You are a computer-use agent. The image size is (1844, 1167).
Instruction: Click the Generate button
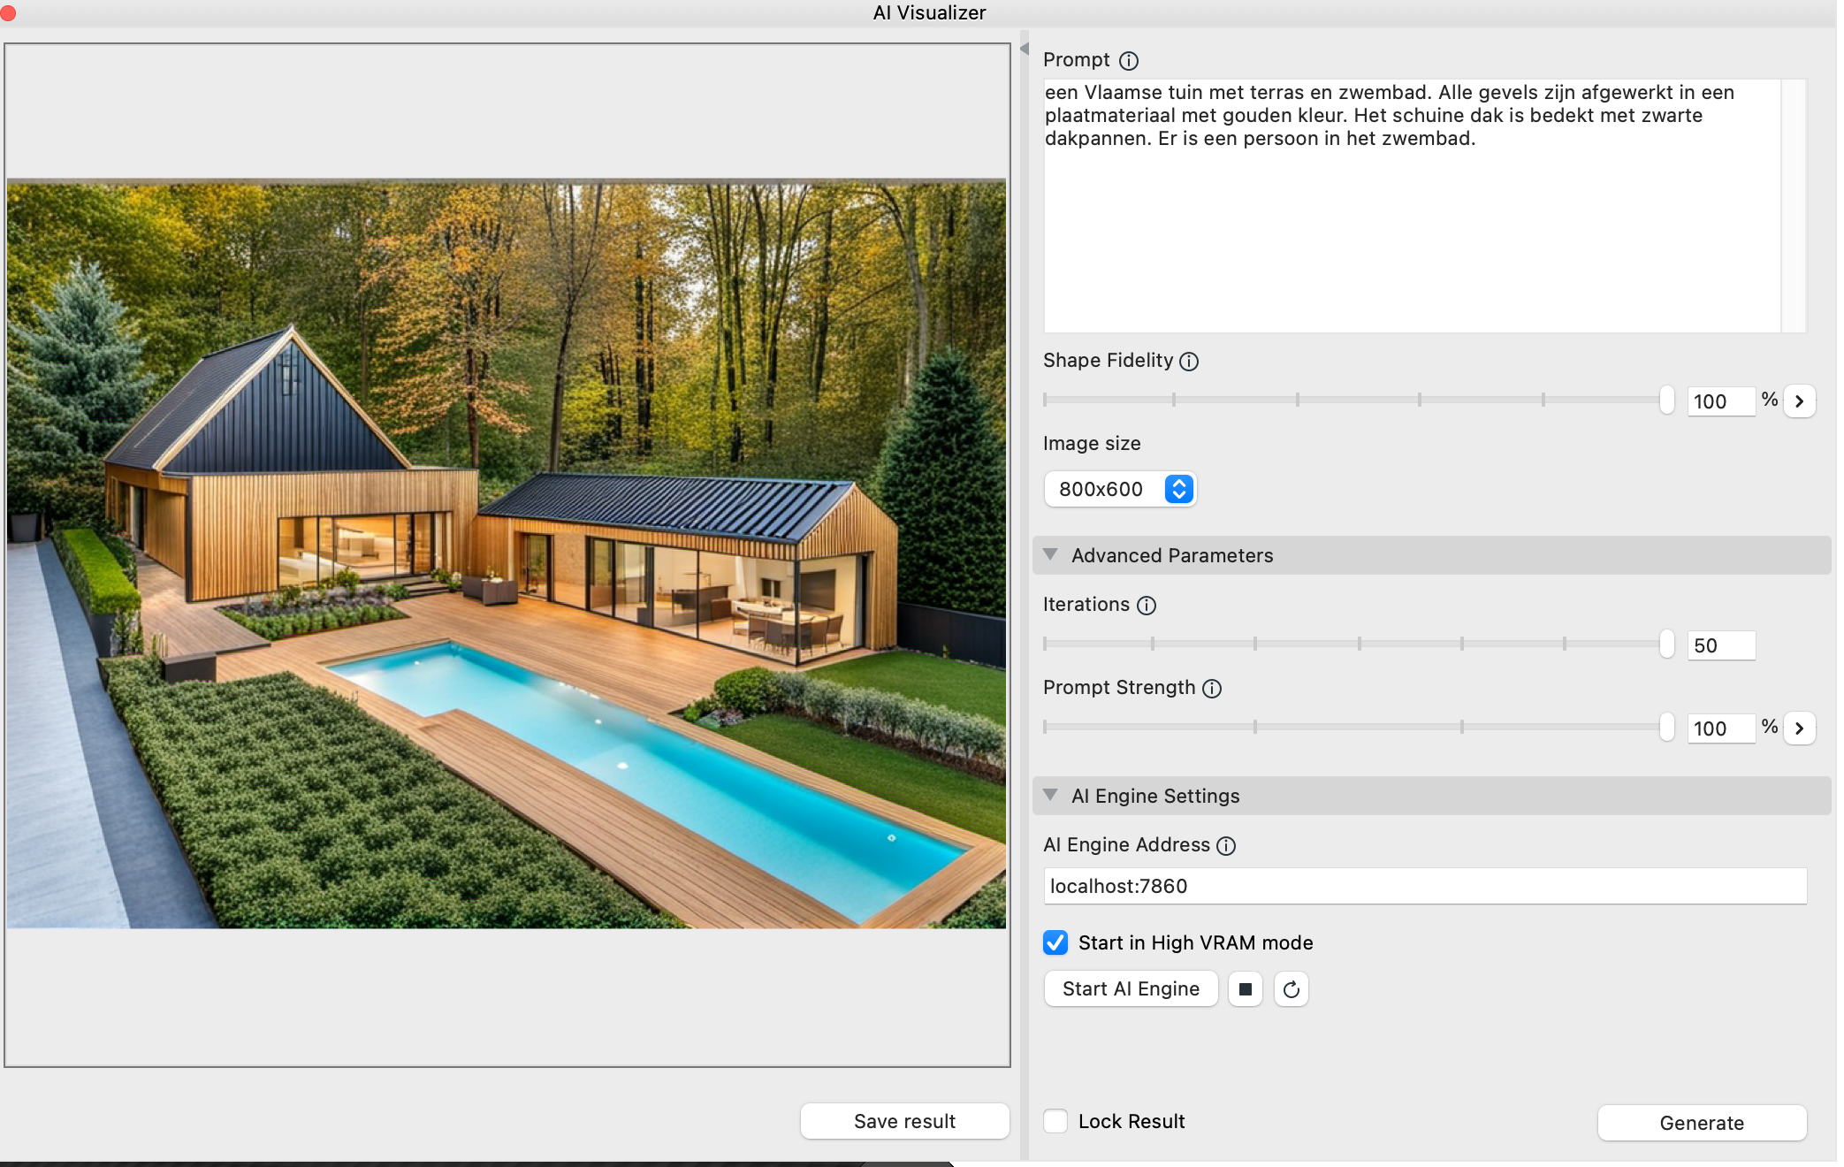[x=1701, y=1123]
